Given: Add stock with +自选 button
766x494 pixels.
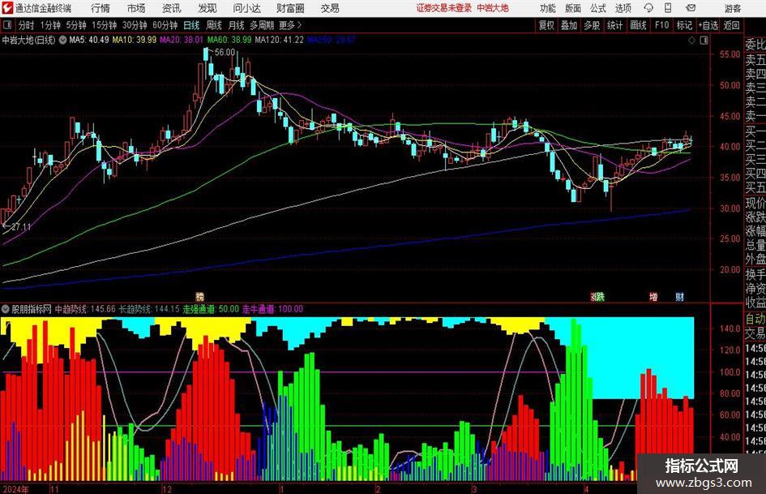Looking at the screenshot, I should (708, 25).
